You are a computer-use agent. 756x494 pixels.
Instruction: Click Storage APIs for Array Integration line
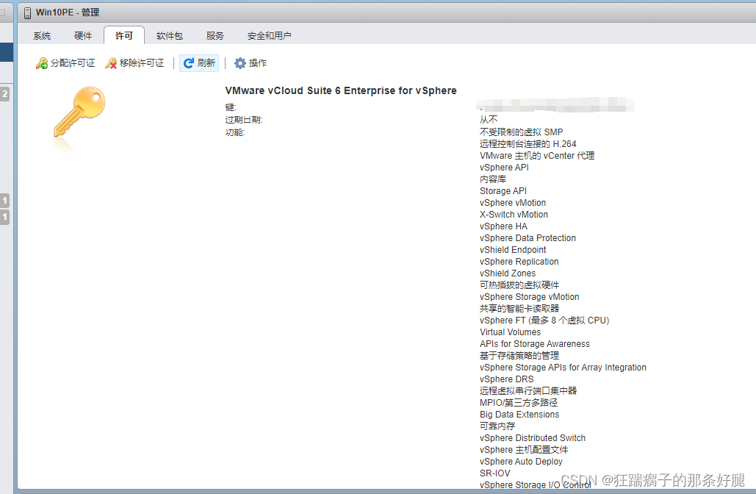(x=563, y=368)
